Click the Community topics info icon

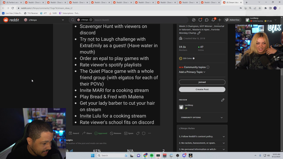coord(208,67)
